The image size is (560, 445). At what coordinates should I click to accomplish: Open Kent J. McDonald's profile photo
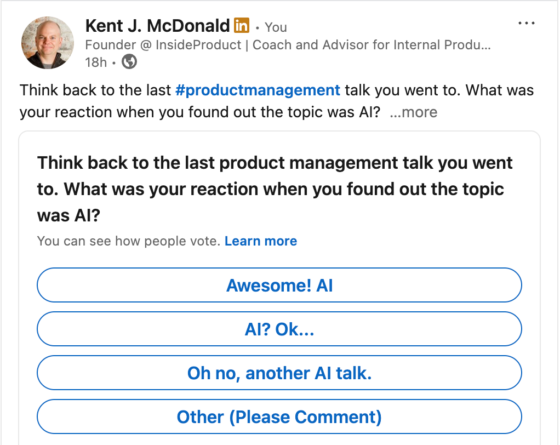48,43
